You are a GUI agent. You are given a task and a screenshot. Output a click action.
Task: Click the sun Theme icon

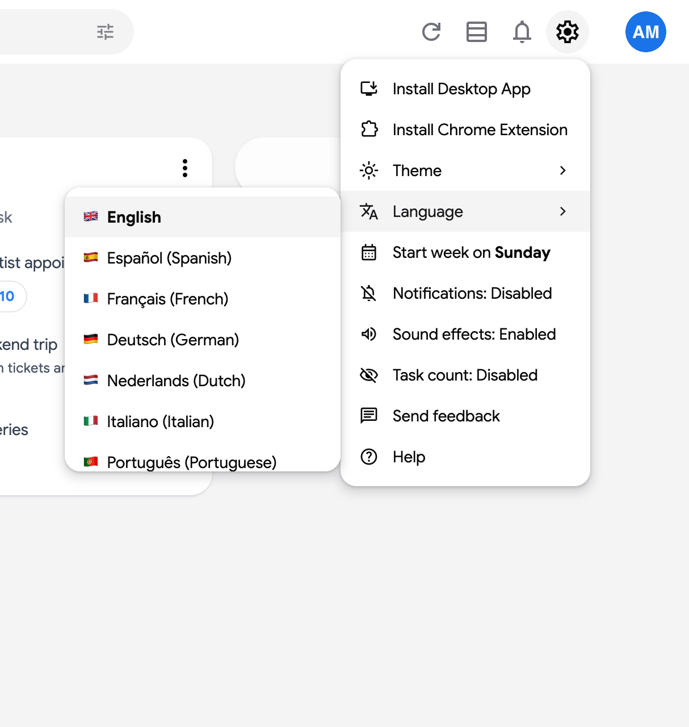369,170
